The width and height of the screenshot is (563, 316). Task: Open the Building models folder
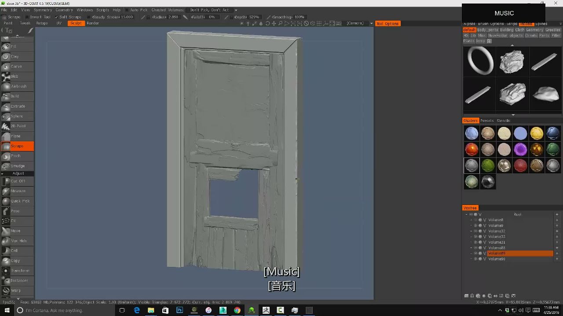tap(507, 30)
